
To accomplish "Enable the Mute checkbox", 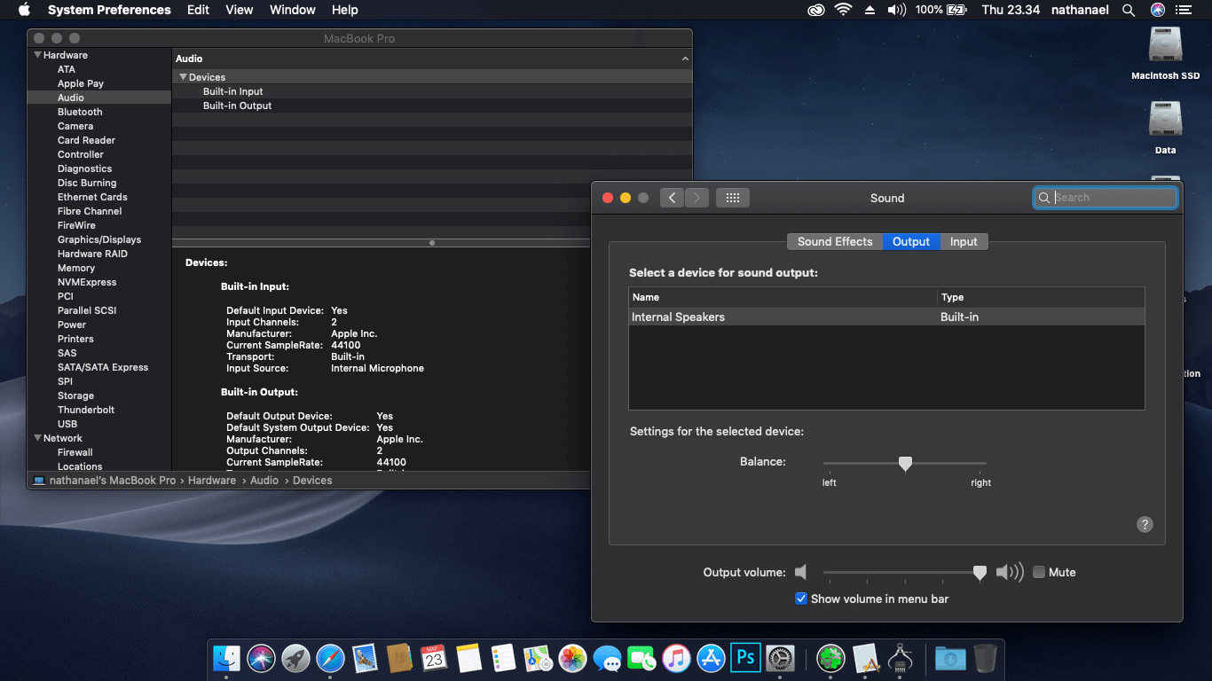I will (x=1039, y=572).
